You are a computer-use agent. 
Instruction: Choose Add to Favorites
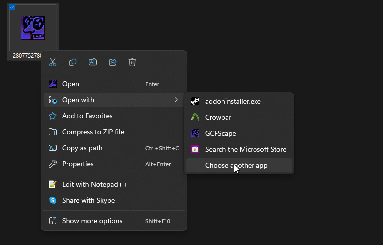[87, 116]
